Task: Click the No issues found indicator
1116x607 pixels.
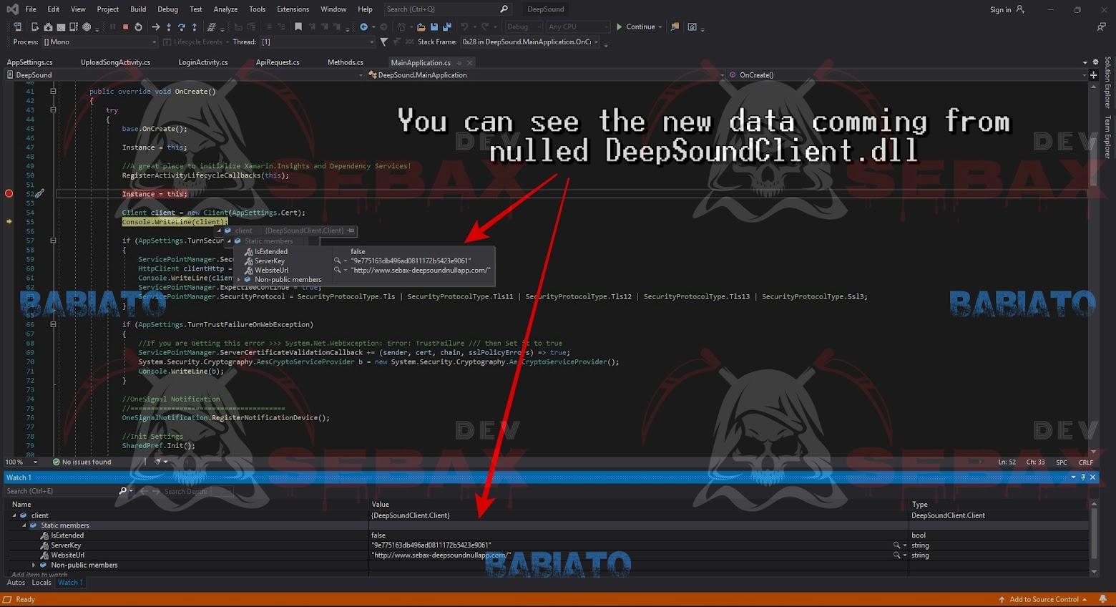Action: [x=82, y=462]
